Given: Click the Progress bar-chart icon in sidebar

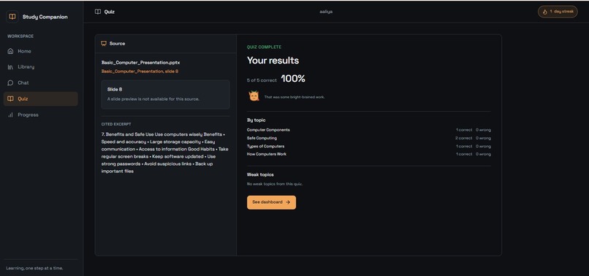Looking at the screenshot, I should 10,115.
